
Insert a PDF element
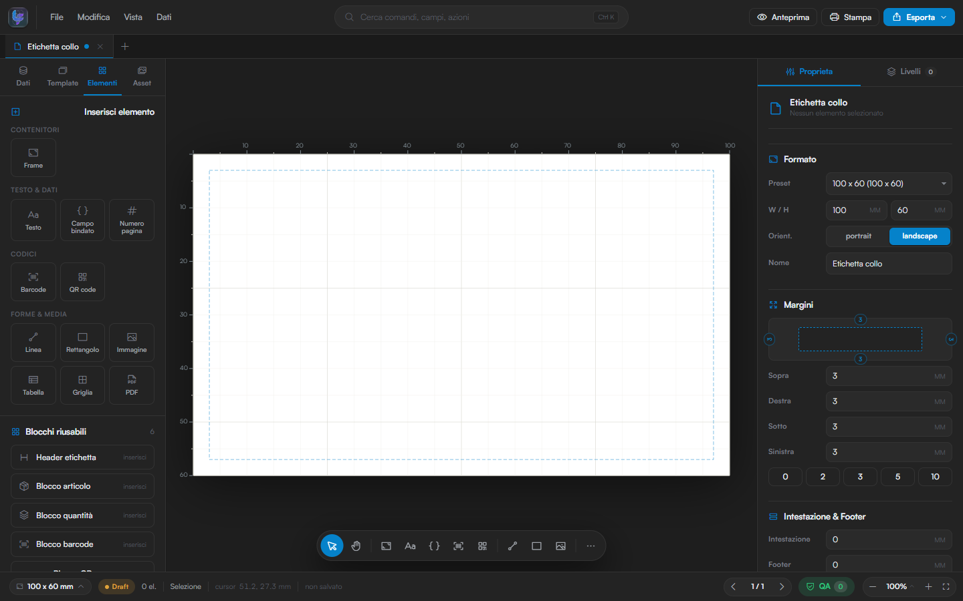pyautogui.click(x=132, y=385)
